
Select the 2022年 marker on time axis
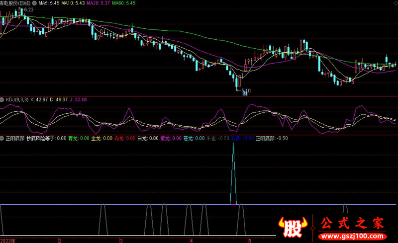pyautogui.click(x=8, y=240)
